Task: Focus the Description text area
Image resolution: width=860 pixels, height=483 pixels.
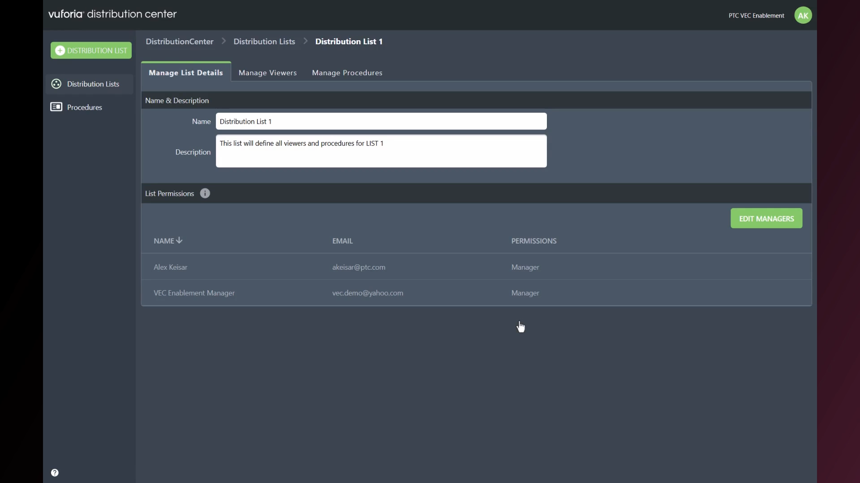Action: tap(381, 151)
